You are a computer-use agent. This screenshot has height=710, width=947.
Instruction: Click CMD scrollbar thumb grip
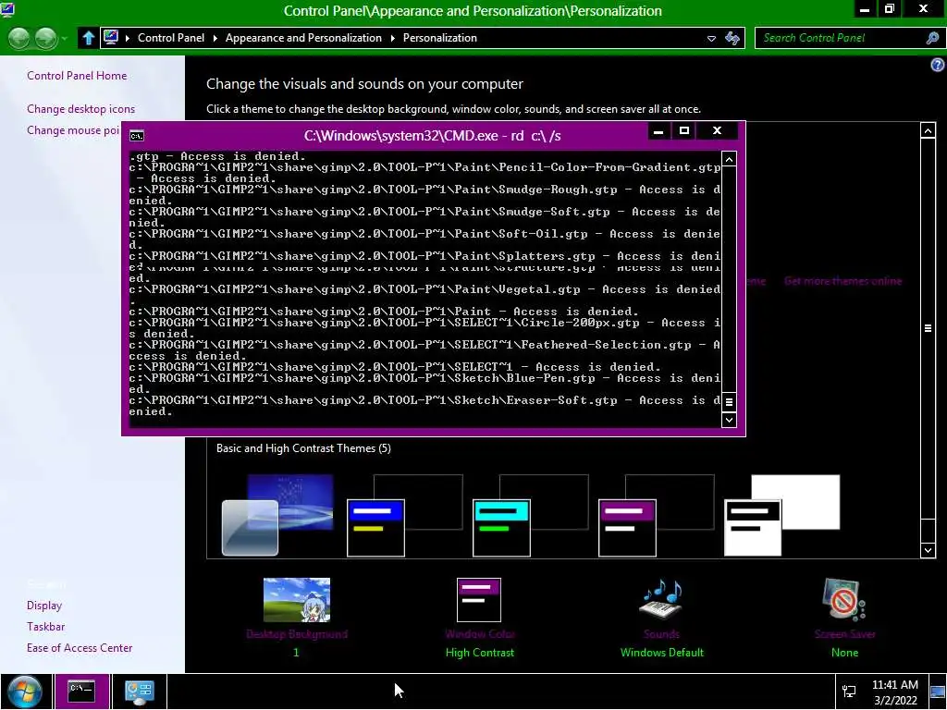click(729, 401)
